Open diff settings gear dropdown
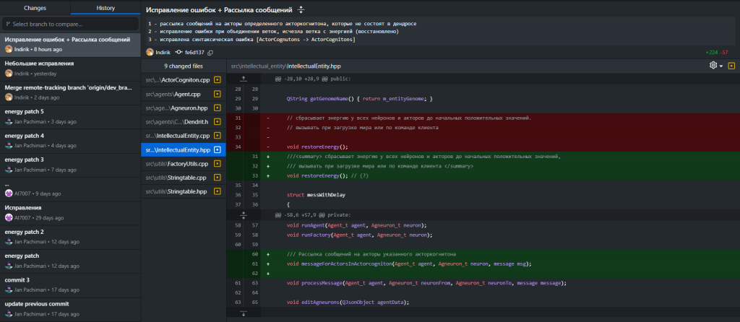Image resolution: width=740 pixels, height=322 pixels. click(x=716, y=66)
